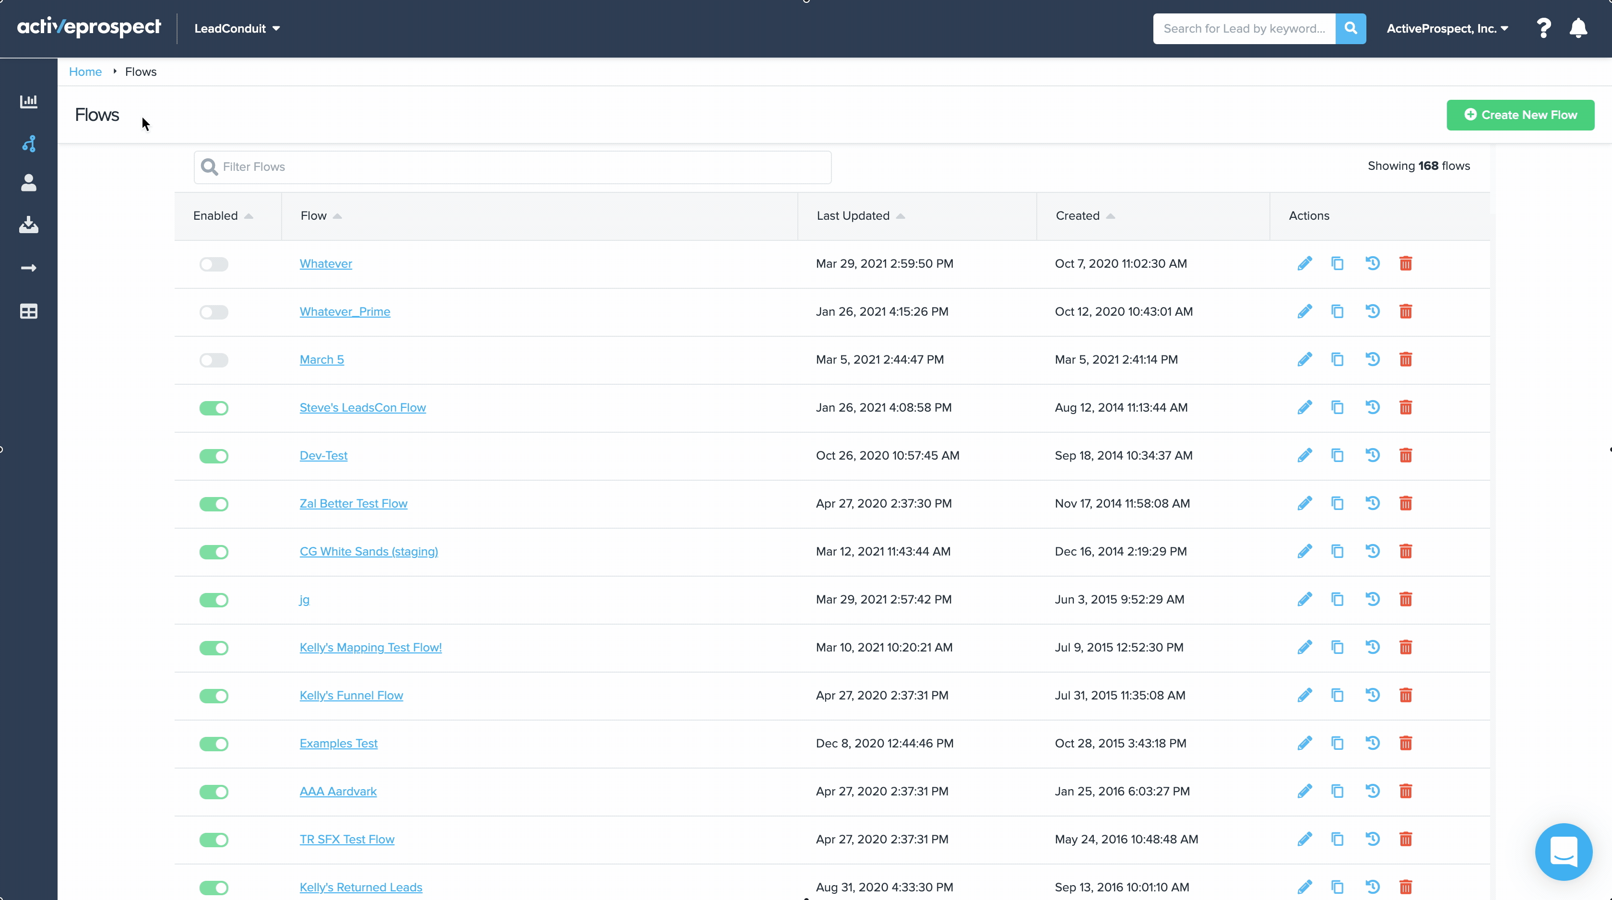Type in the Filter Flows search field
1612x900 pixels.
512,167
